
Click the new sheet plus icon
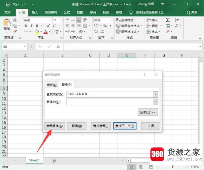click(54, 161)
